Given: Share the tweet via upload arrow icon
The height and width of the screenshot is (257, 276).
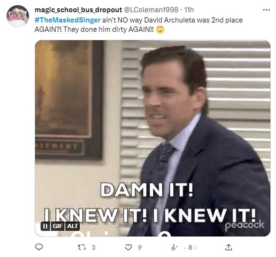Looking at the screenshot, I should 229,247.
